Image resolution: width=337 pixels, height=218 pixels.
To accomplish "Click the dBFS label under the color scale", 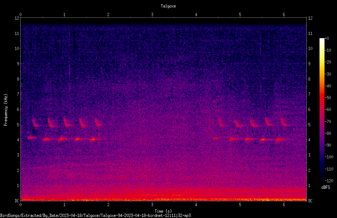I will (326, 187).
